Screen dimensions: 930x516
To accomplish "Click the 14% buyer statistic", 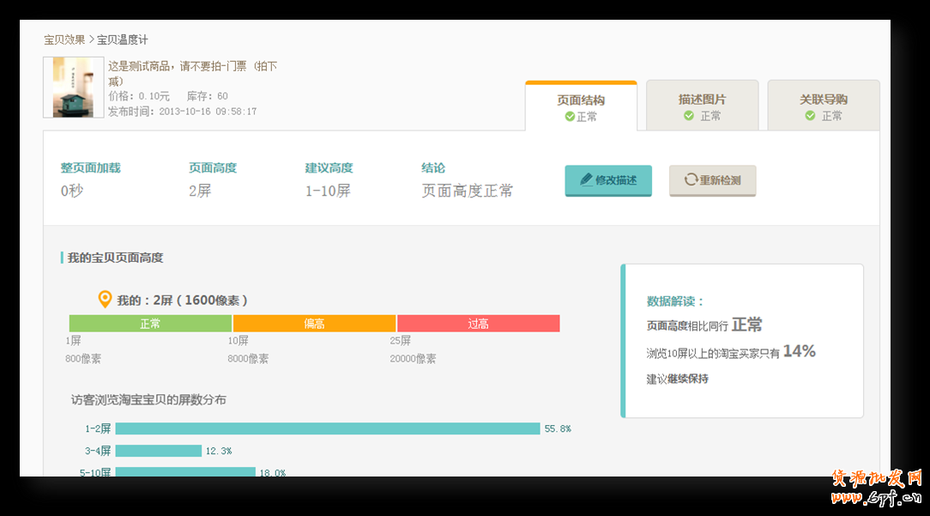I will 799,351.
